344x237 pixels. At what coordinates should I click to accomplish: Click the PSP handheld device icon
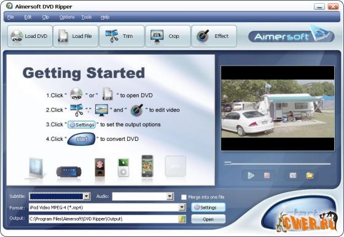[69, 172]
